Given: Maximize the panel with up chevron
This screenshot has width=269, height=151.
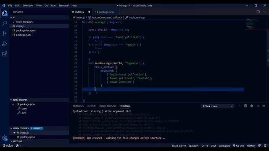Looking at the screenshot, I should point(258,106).
